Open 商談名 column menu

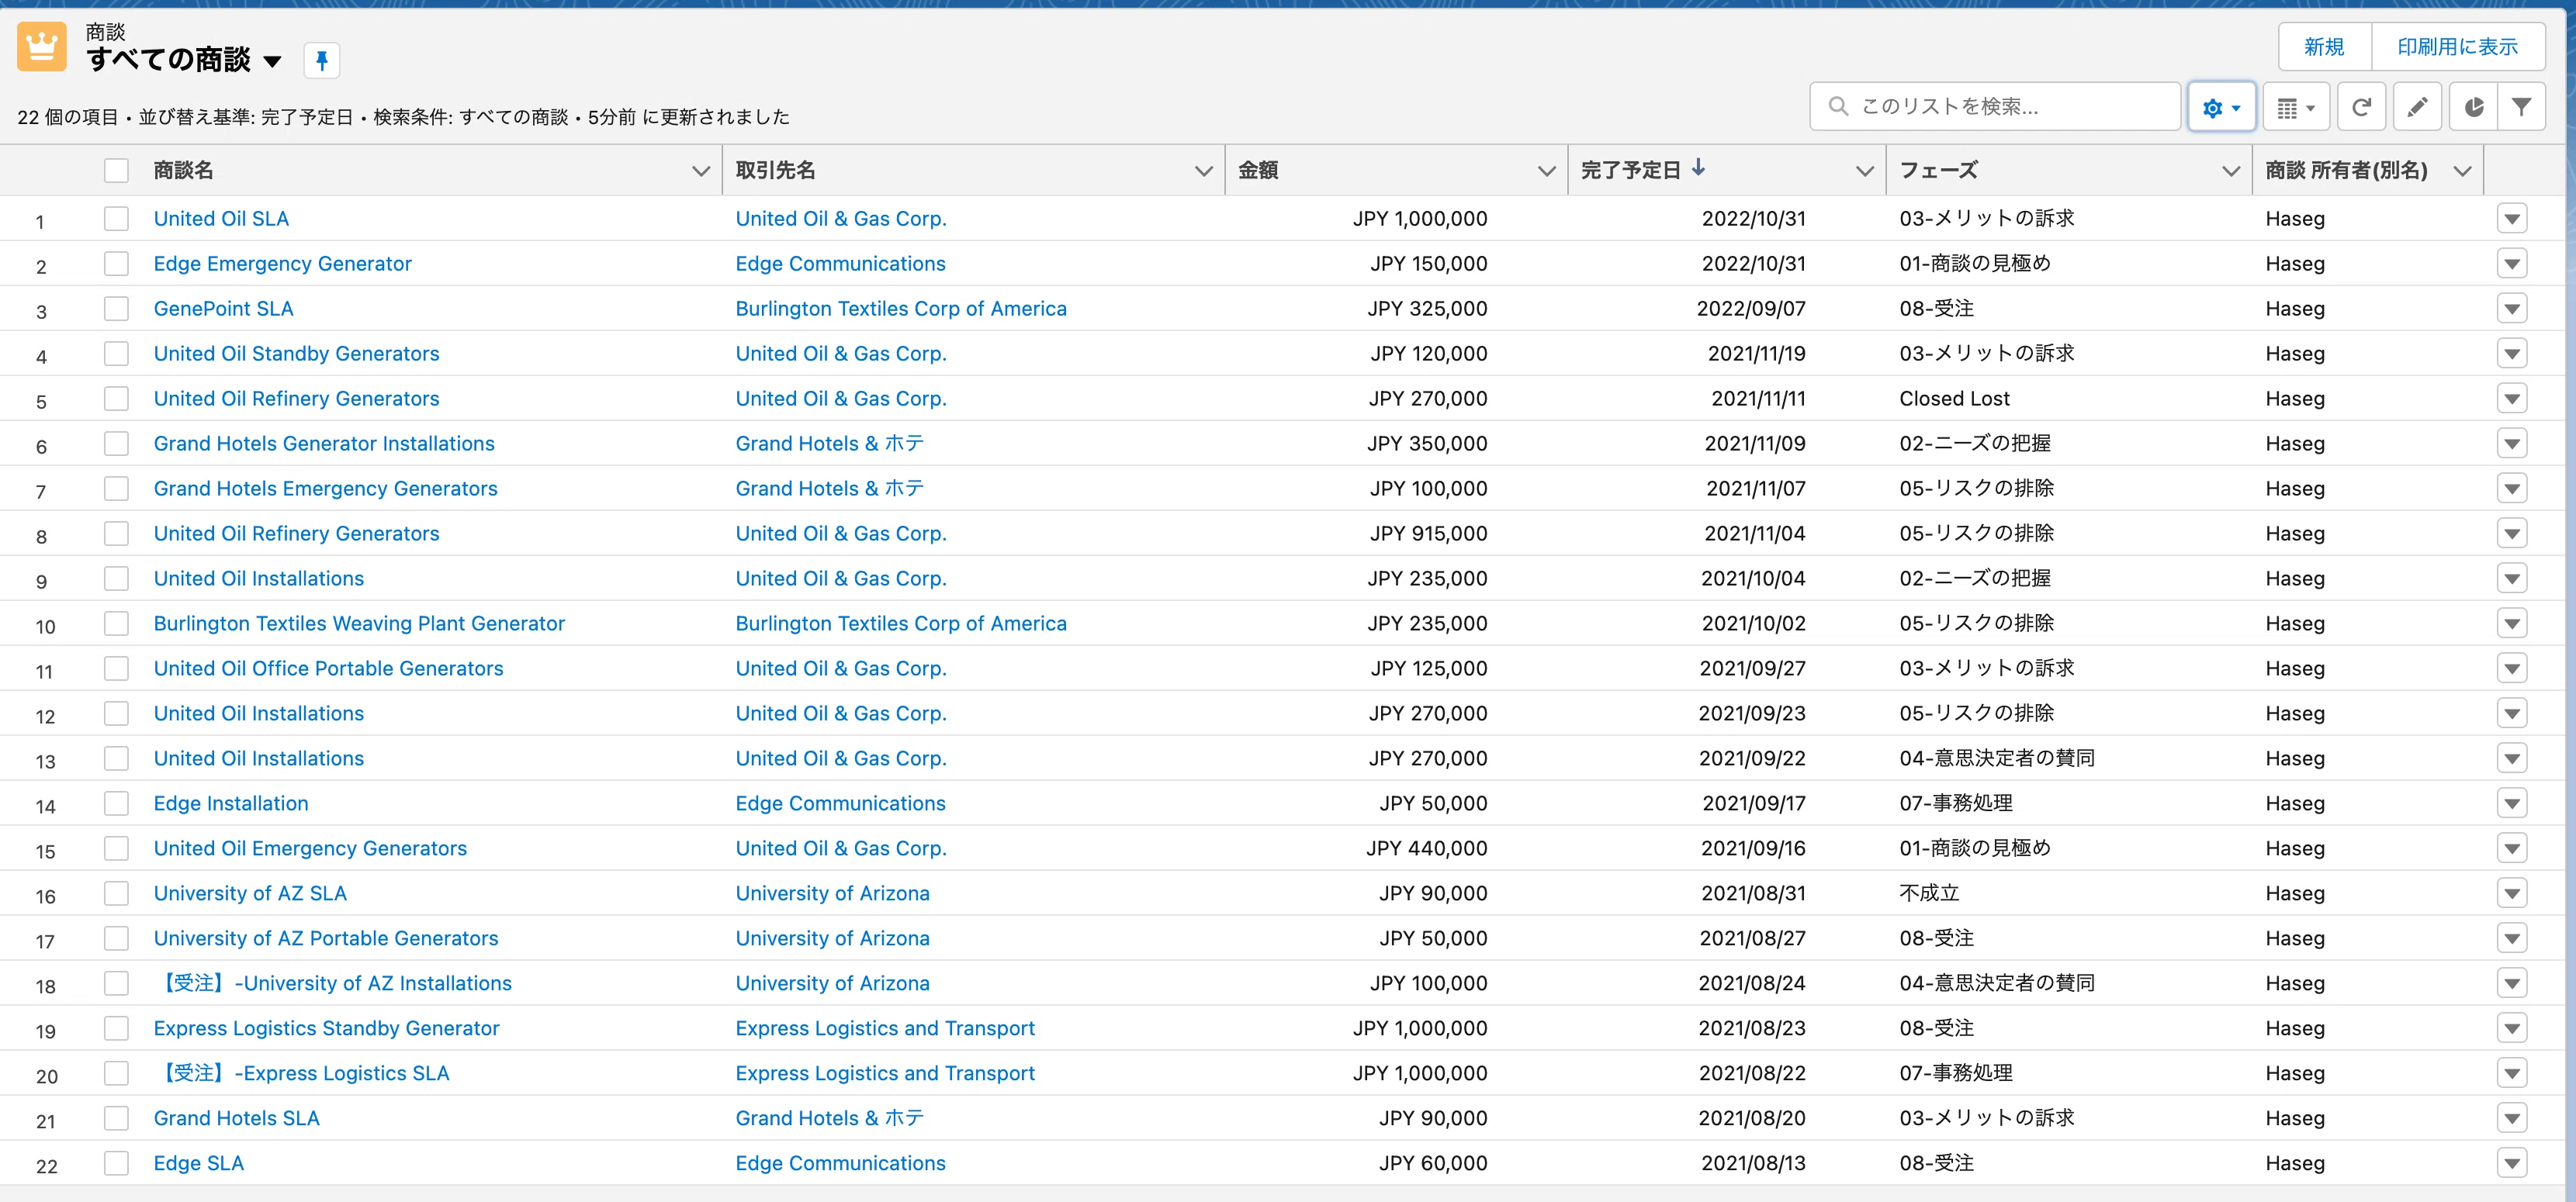coord(701,171)
